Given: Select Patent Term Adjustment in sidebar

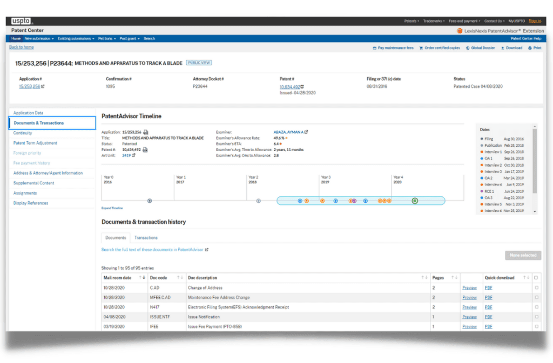Looking at the screenshot, I should coord(35,143).
